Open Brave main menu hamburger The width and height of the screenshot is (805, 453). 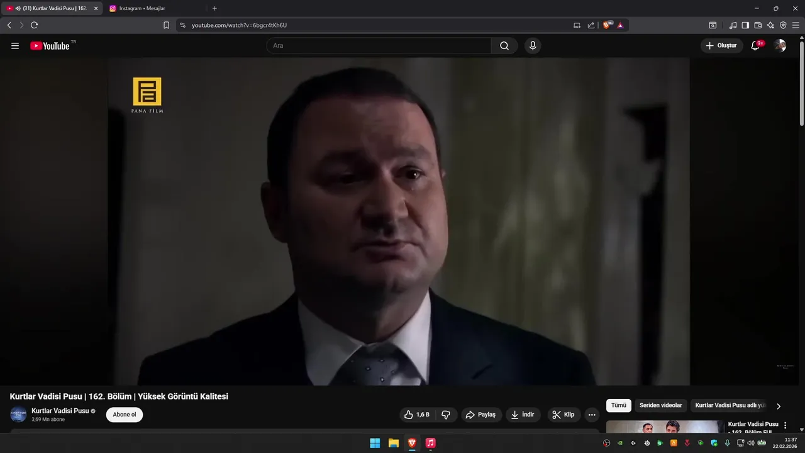(796, 25)
